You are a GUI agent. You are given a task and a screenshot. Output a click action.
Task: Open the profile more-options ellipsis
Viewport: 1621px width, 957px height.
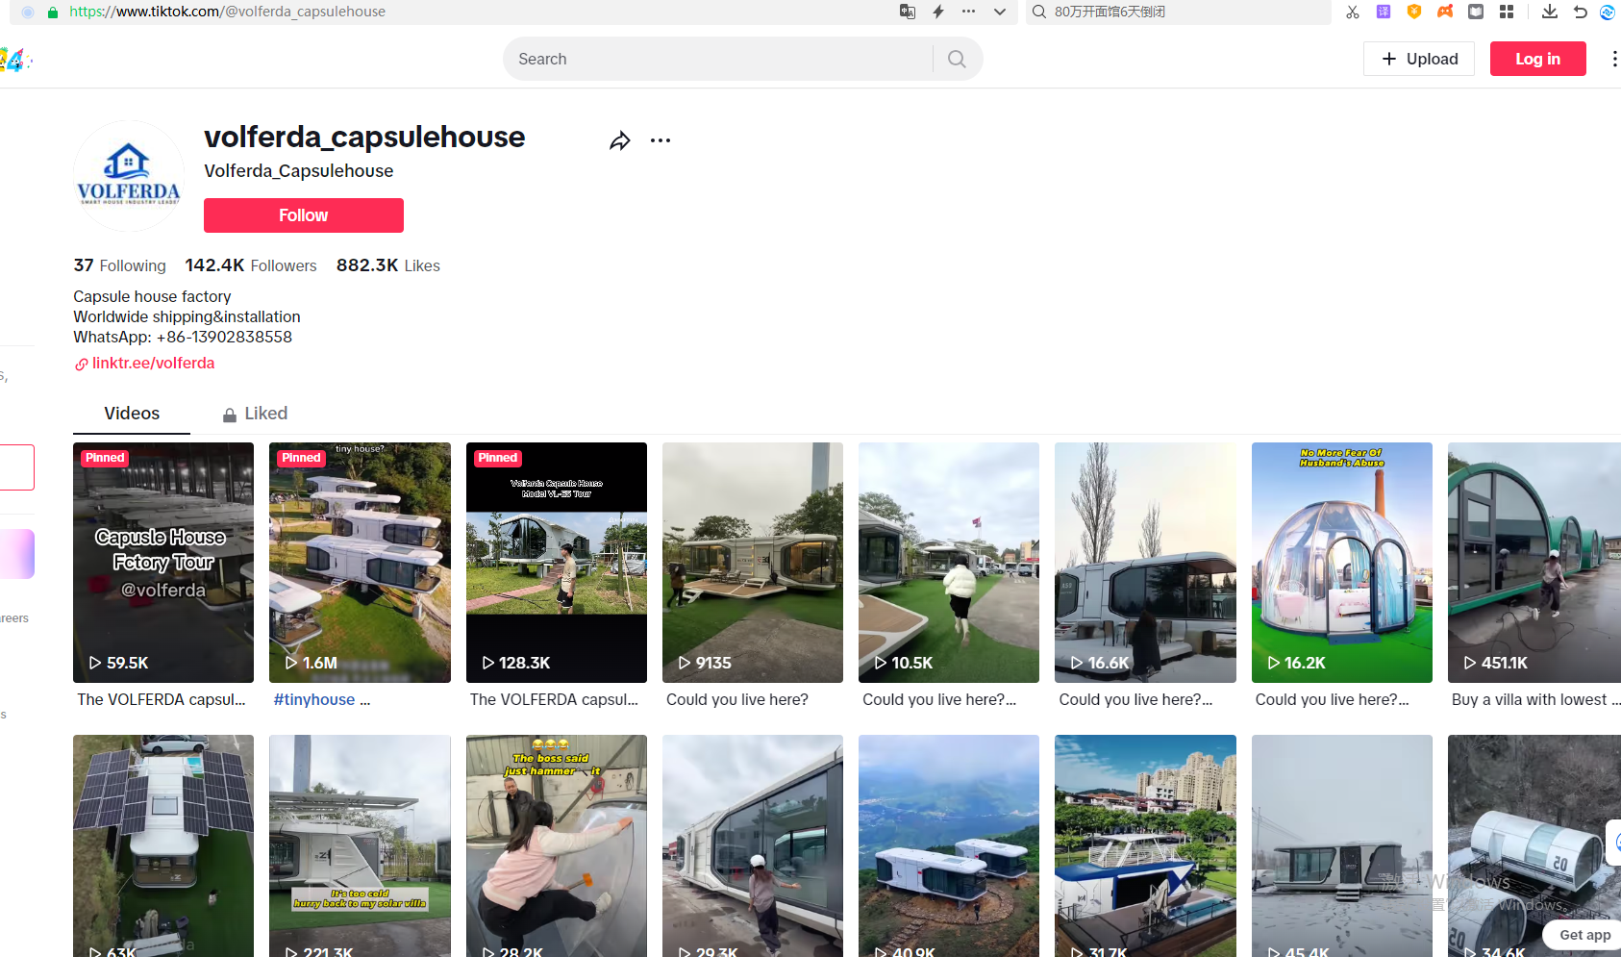[x=661, y=140]
